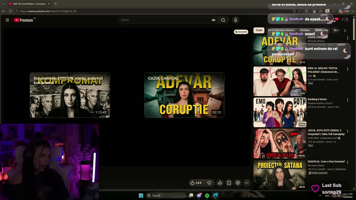Open more actions ellipsis under the video

pyautogui.click(x=247, y=183)
